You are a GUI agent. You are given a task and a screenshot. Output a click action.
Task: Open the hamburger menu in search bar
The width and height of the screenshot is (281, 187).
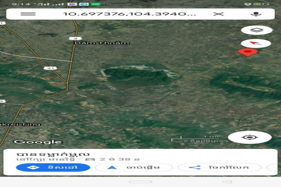[28, 14]
